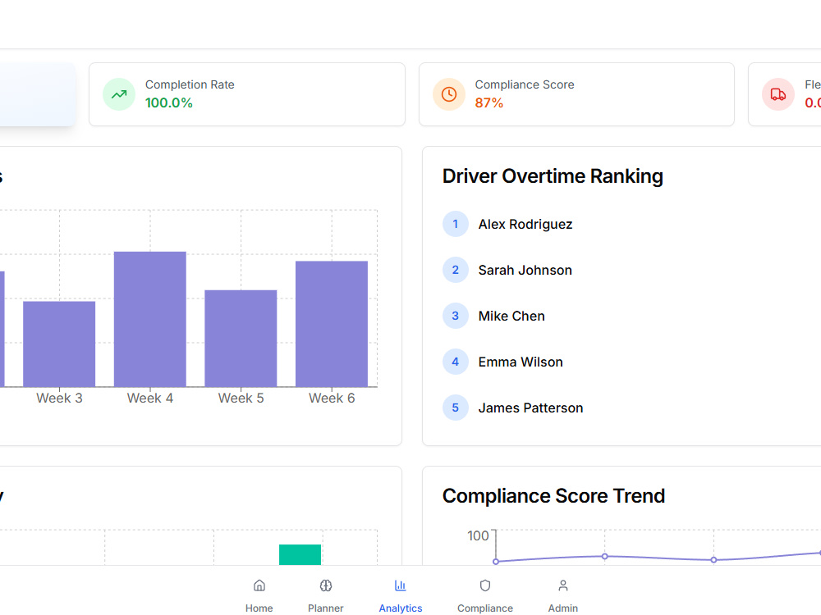The height and width of the screenshot is (615, 821).
Task: Click rank badge 3 for Mike Chen
Action: click(456, 316)
